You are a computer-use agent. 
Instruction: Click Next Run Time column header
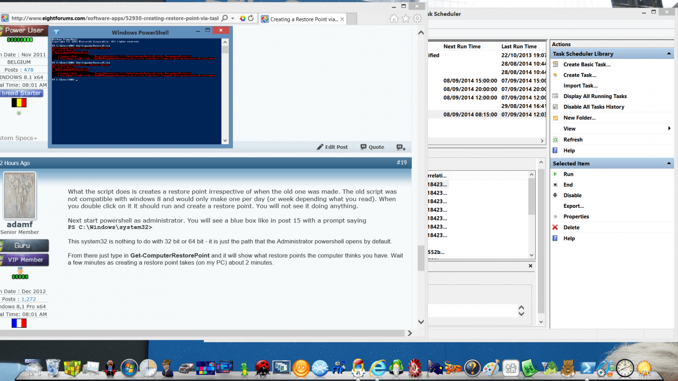[x=461, y=46]
